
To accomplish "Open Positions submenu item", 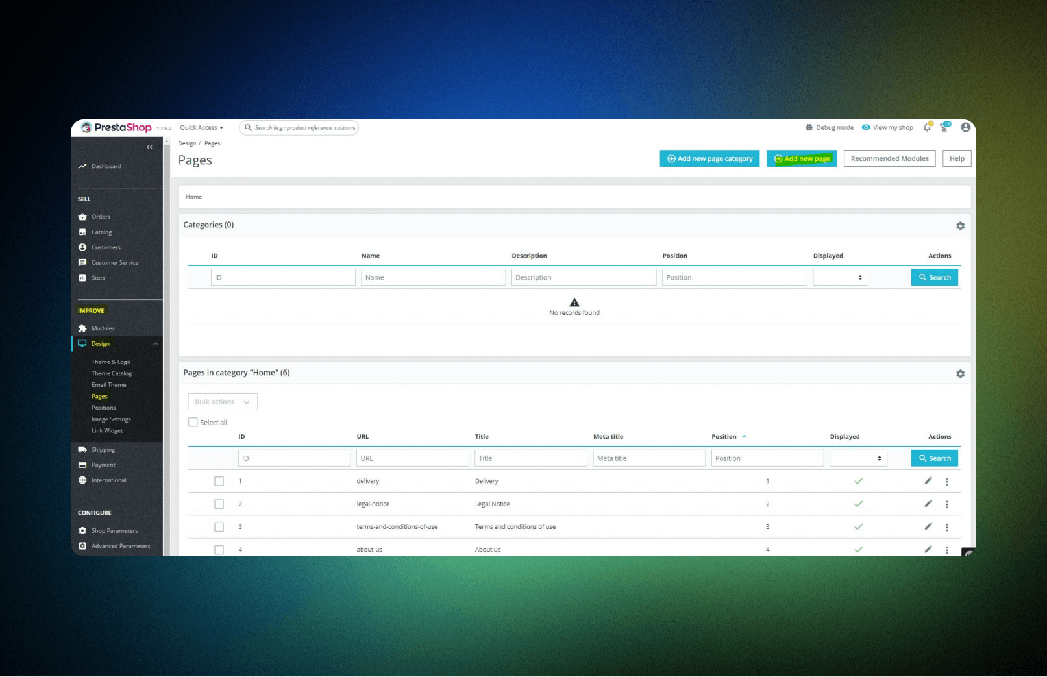I will [x=104, y=408].
